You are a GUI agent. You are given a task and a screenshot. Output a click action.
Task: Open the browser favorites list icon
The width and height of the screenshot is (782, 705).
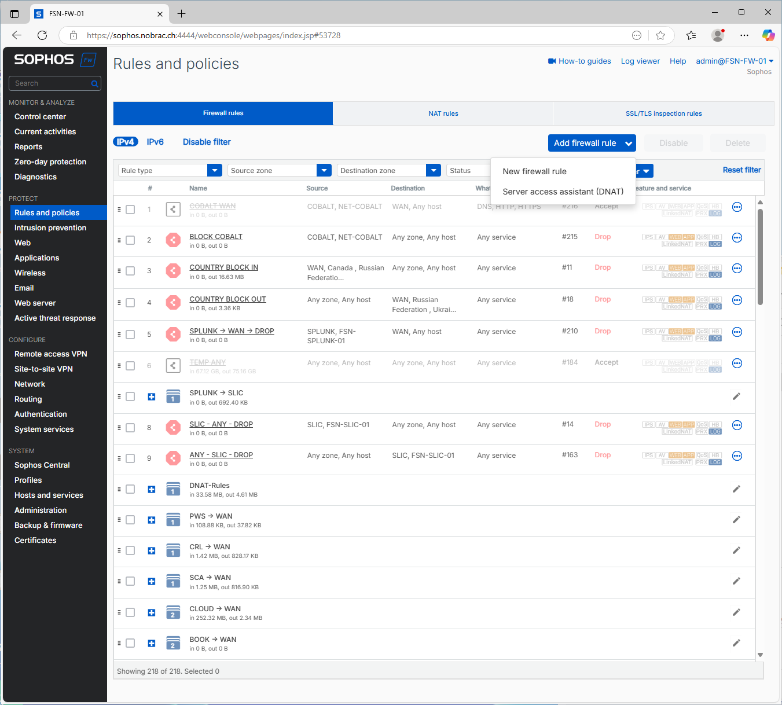point(691,35)
